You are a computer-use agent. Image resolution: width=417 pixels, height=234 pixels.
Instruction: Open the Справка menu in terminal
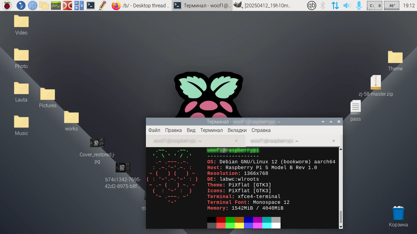261,130
